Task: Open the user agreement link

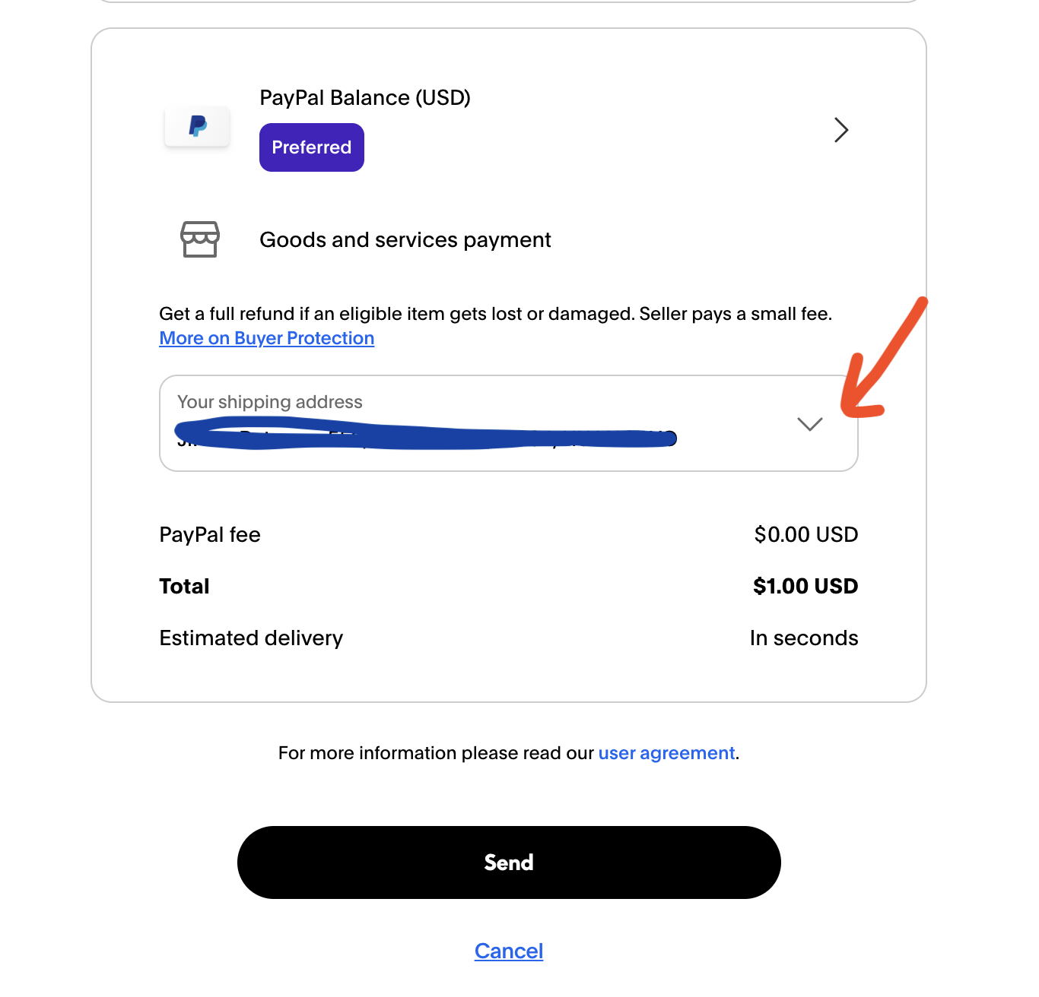Action: [x=666, y=752]
